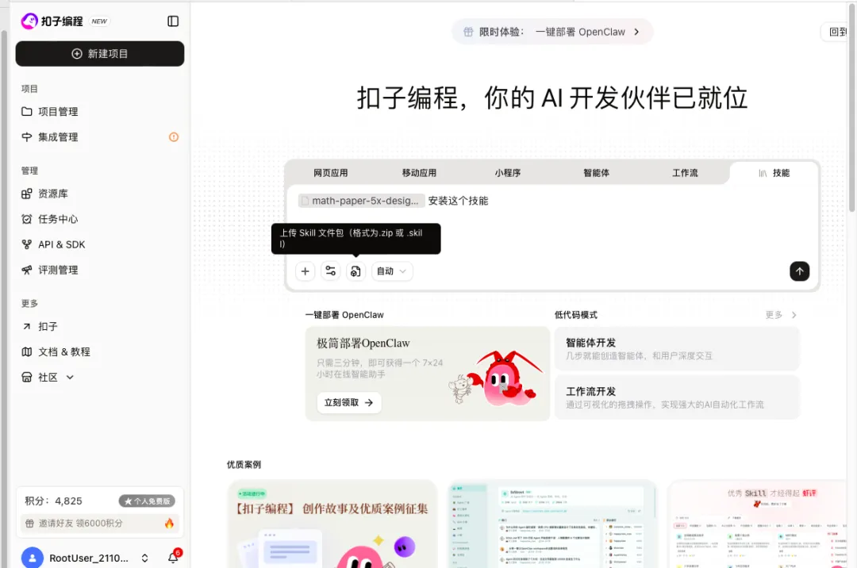Click the API & SDK branch icon
This screenshot has height=568, width=857.
coord(27,244)
